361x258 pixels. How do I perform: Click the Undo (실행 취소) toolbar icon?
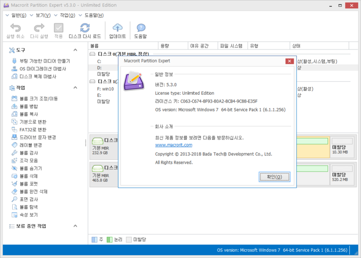(16, 28)
